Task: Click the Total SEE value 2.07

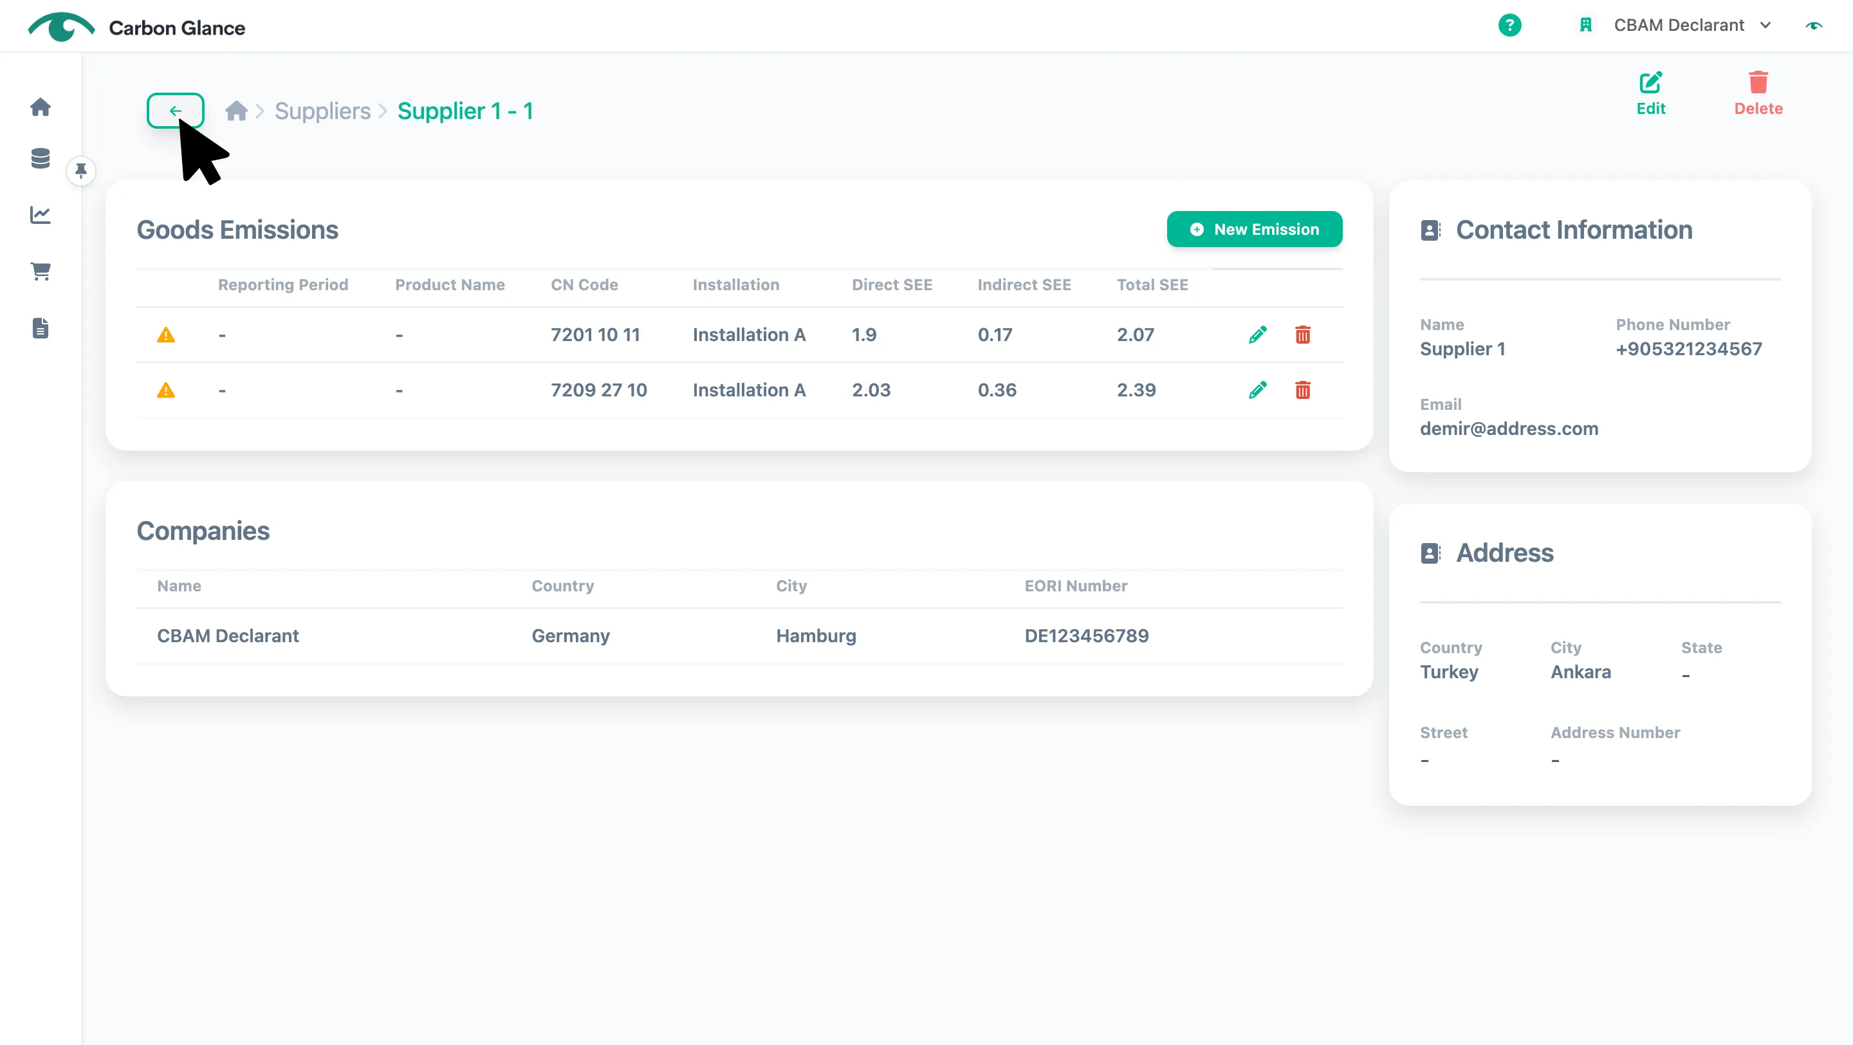Action: coord(1135,335)
